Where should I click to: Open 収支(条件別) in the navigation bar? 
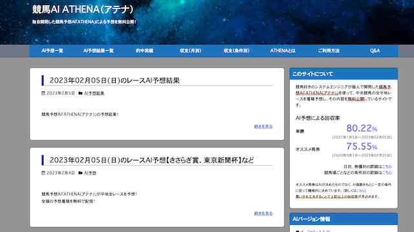[237, 51]
